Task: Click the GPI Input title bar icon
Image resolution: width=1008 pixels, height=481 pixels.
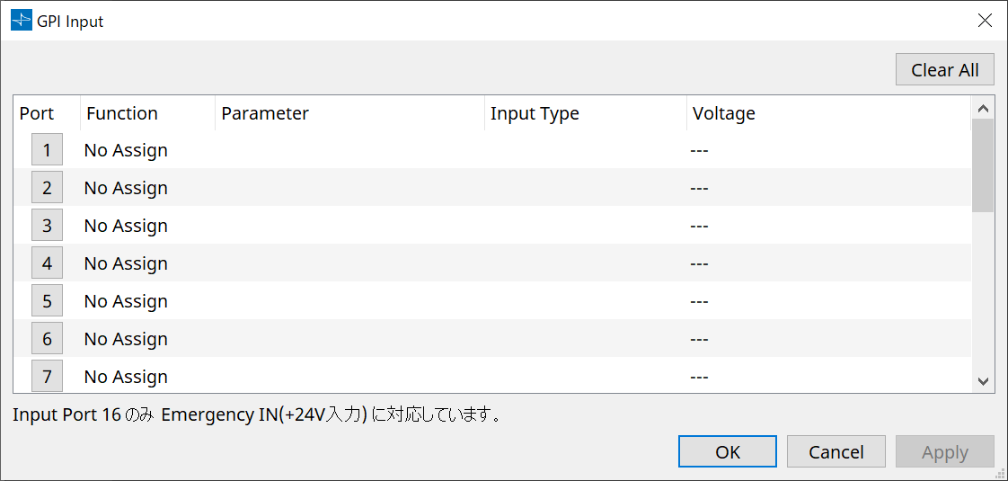Action: tap(21, 21)
